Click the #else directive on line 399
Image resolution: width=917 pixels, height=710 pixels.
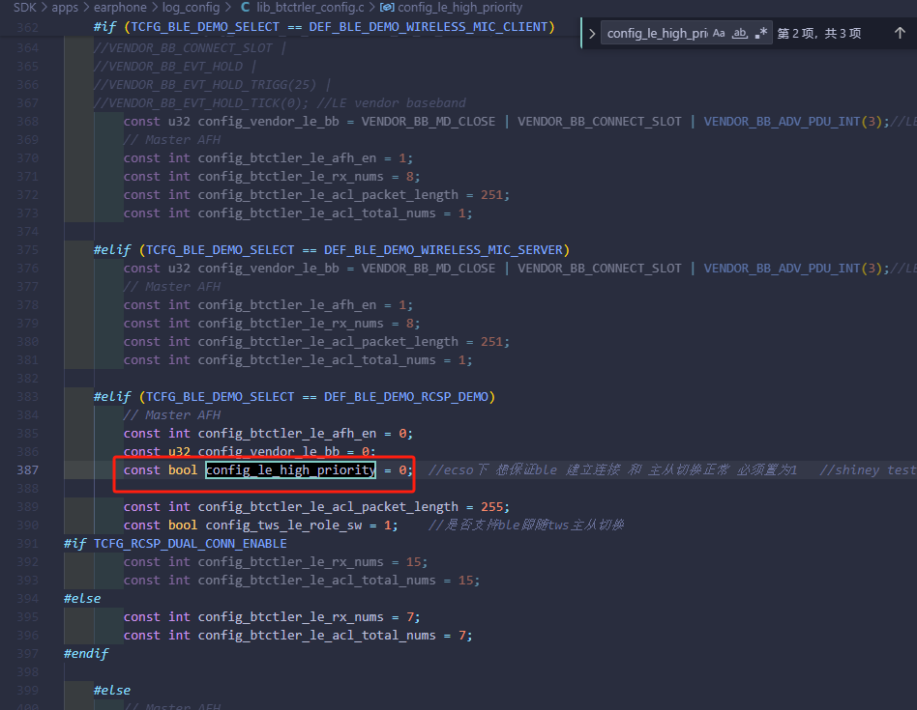coord(111,690)
